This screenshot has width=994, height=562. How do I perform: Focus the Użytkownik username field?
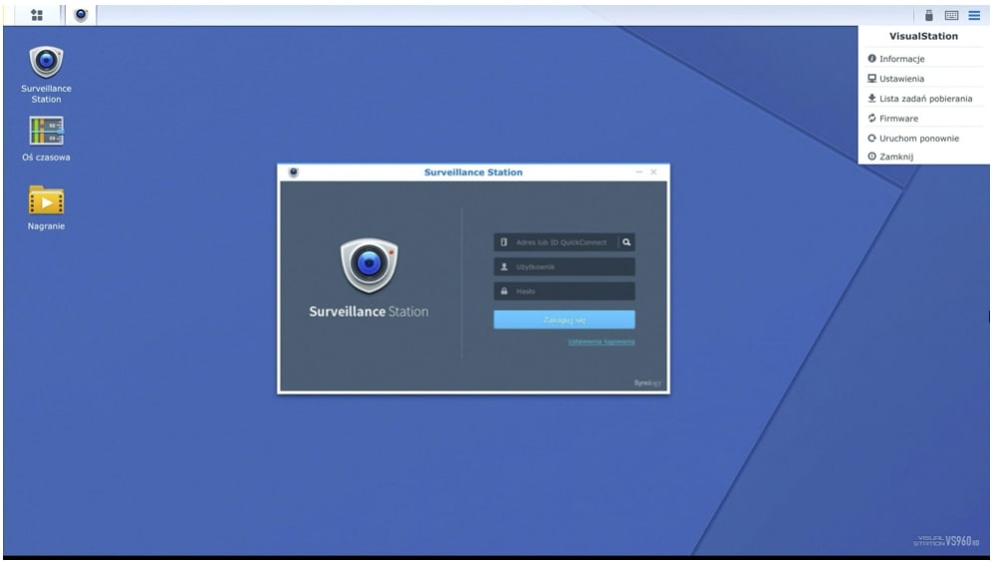pos(564,267)
